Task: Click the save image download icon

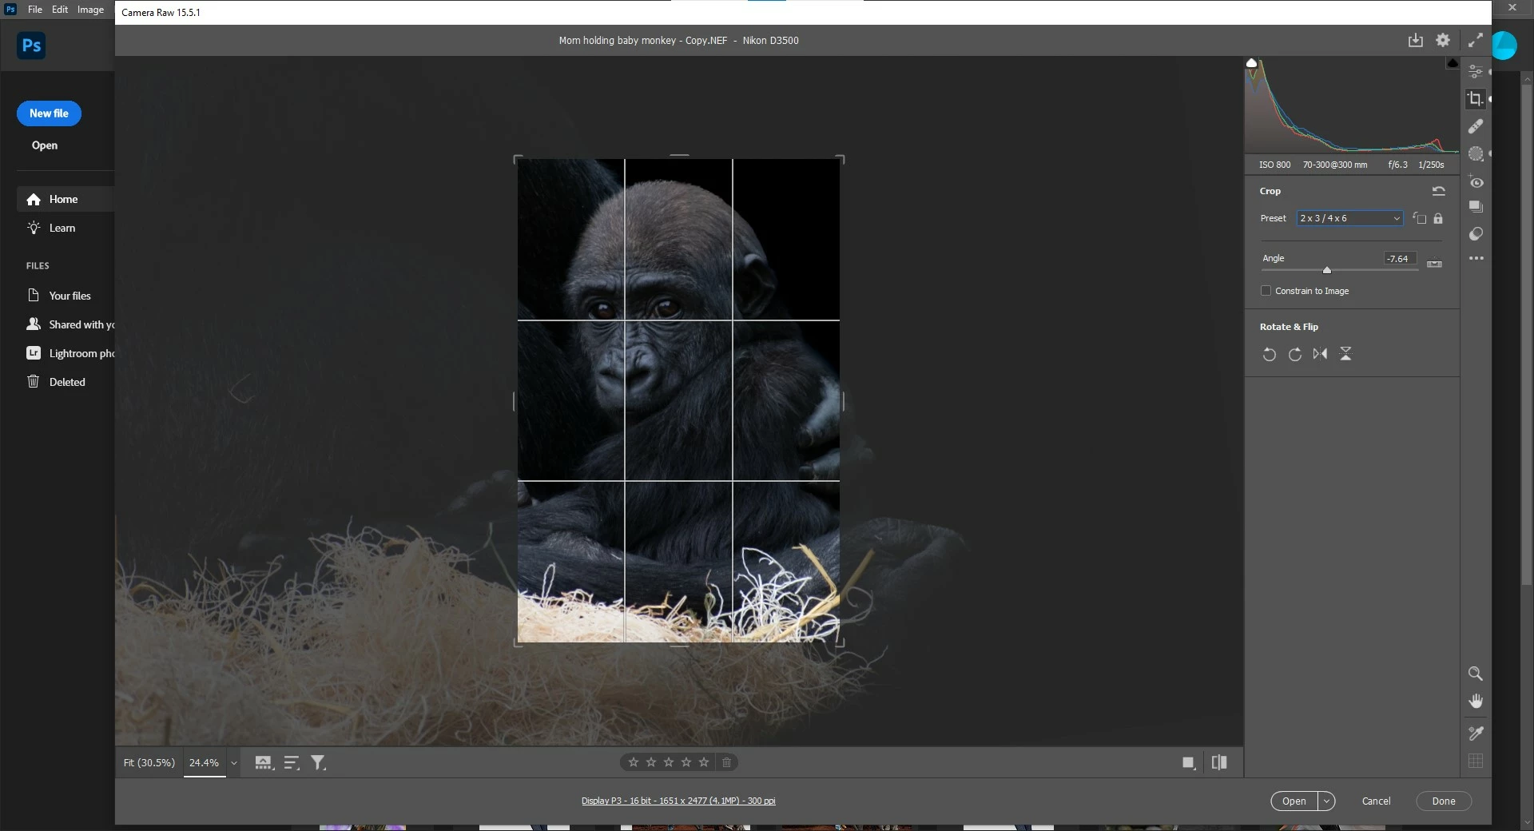Action: coord(1415,40)
